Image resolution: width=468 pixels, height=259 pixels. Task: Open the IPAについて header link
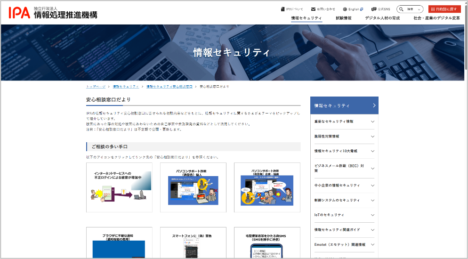(x=292, y=9)
